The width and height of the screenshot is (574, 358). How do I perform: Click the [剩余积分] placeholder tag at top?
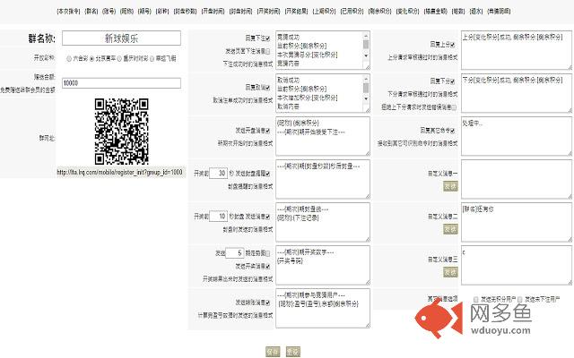point(379,12)
